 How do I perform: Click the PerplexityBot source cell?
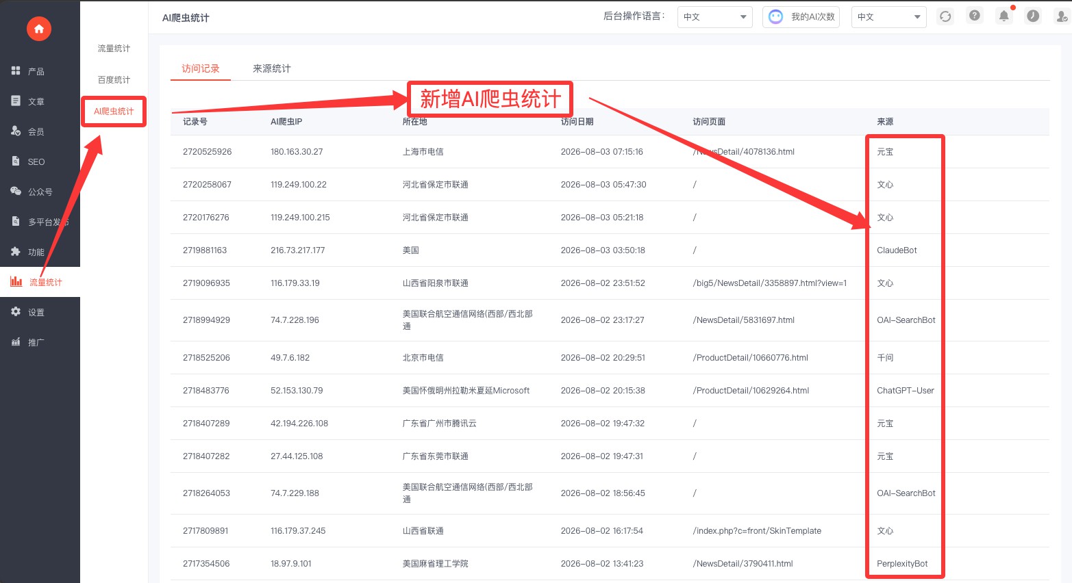click(902, 564)
